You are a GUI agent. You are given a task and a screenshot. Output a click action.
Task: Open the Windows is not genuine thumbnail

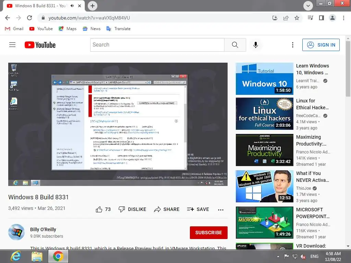pyautogui.click(x=264, y=186)
